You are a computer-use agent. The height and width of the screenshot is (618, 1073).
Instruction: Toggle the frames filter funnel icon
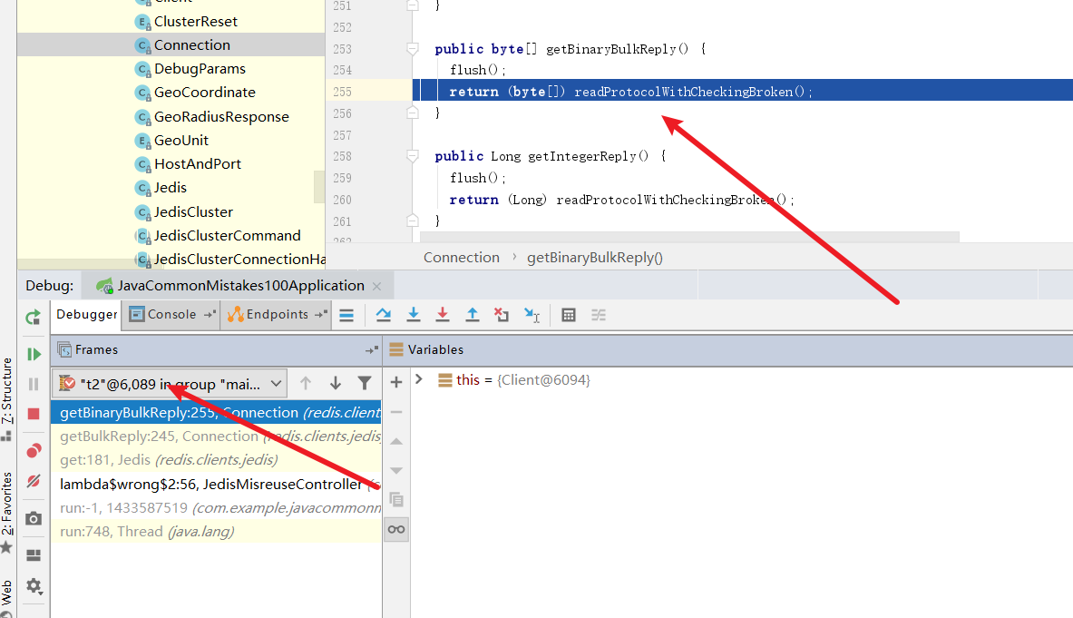point(365,384)
